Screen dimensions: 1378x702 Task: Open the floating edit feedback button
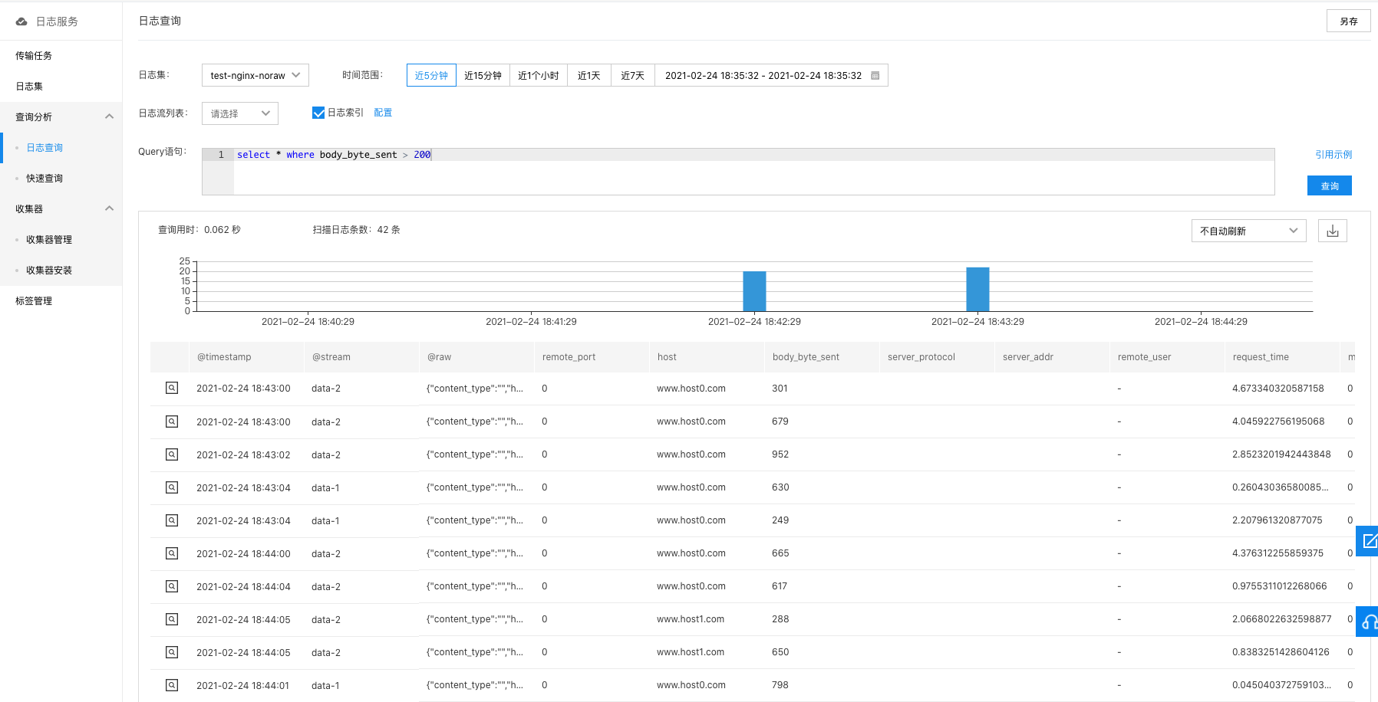click(x=1368, y=541)
